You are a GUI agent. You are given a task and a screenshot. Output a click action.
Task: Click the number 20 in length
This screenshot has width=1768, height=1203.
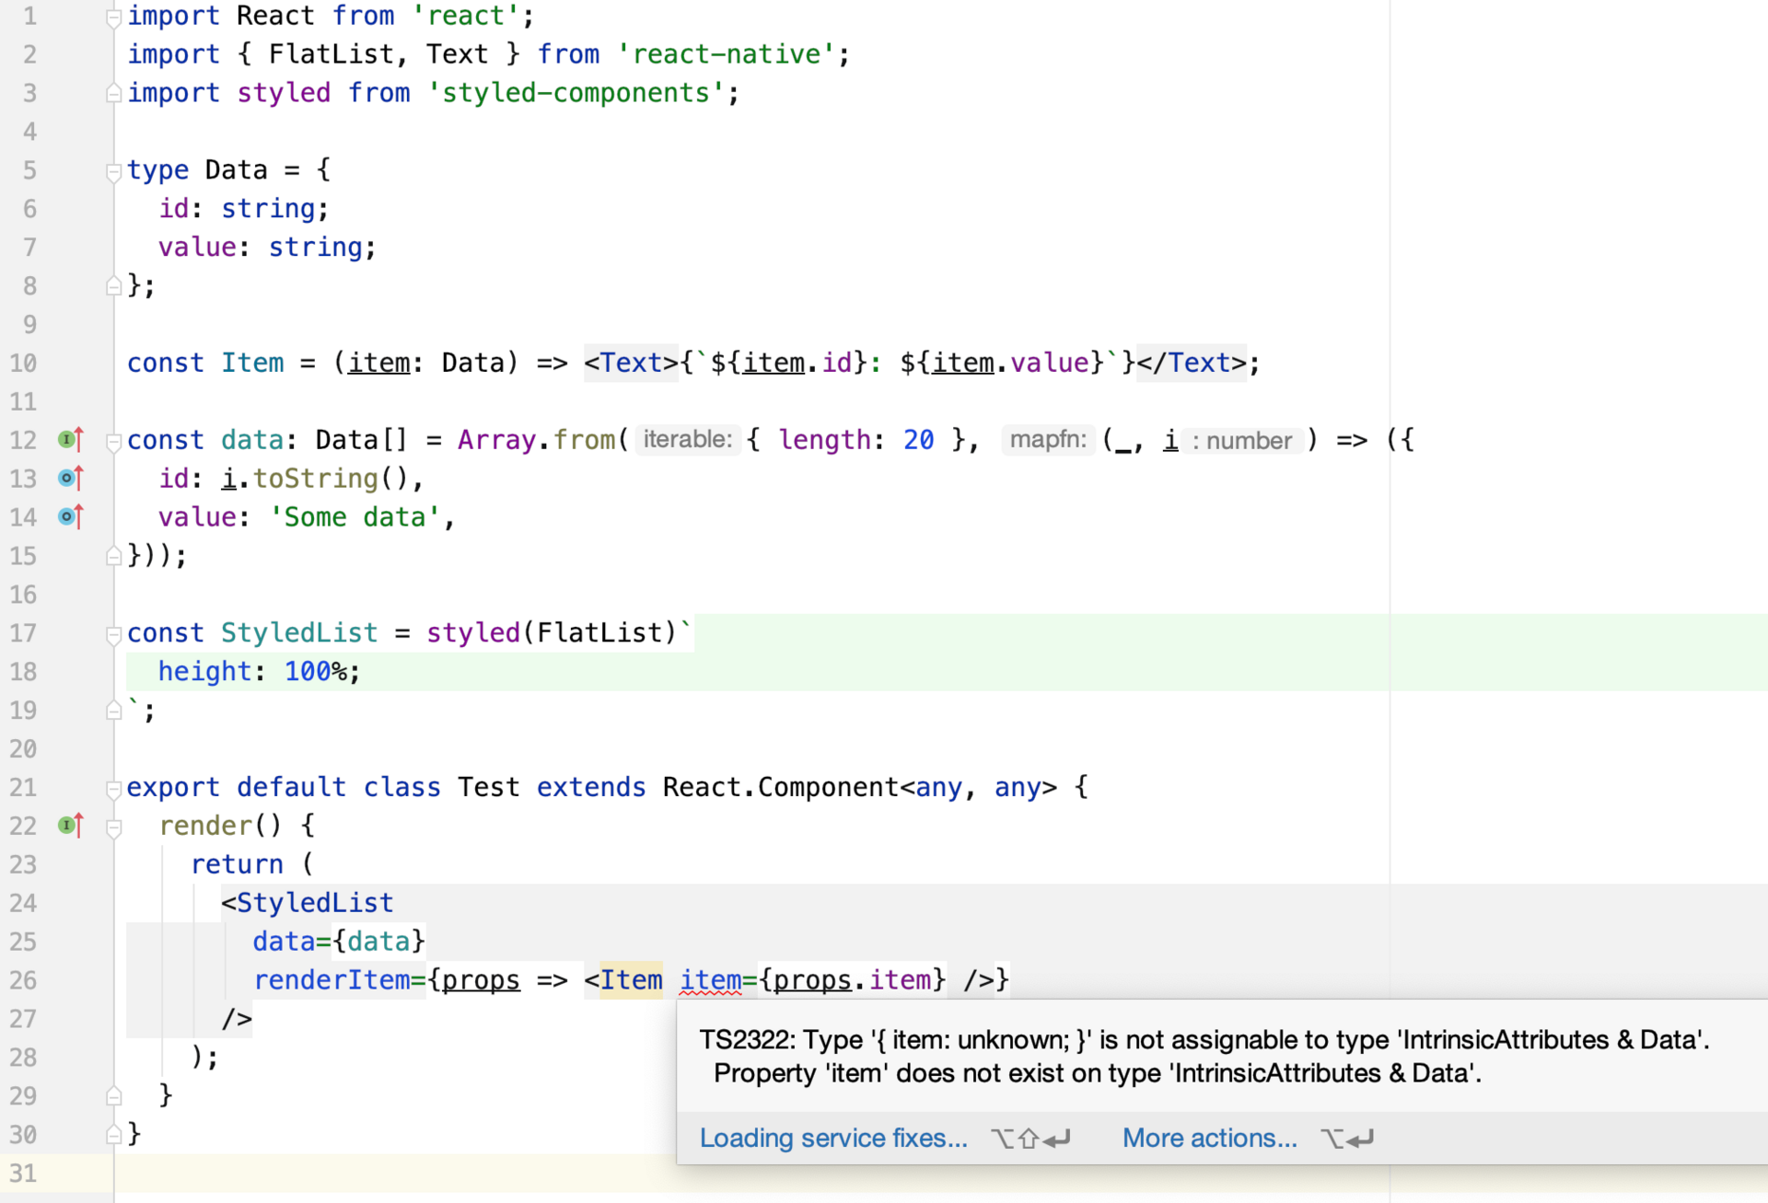[918, 440]
